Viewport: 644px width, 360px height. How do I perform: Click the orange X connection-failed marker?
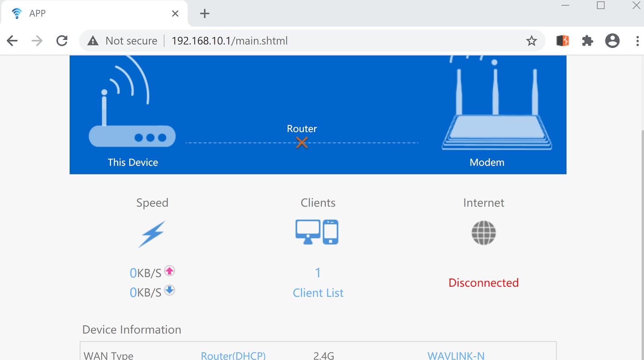click(x=302, y=143)
